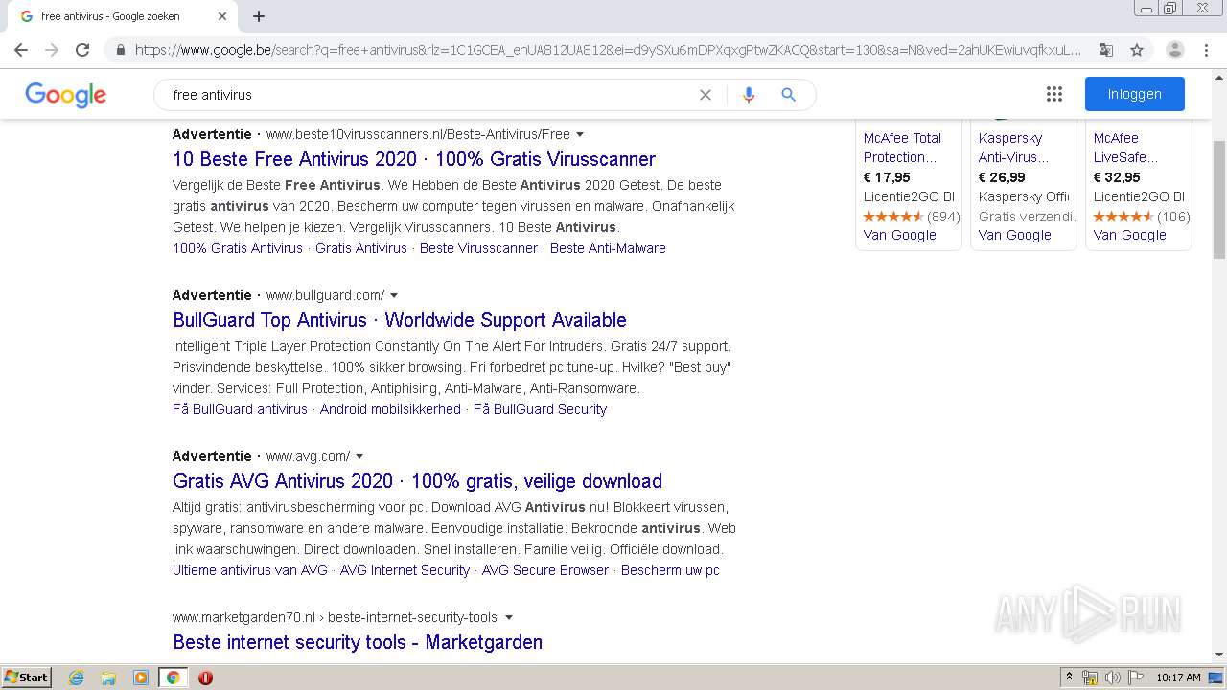Expand the bullguard.com ad dropdown arrow
The height and width of the screenshot is (690, 1227).
click(x=394, y=296)
